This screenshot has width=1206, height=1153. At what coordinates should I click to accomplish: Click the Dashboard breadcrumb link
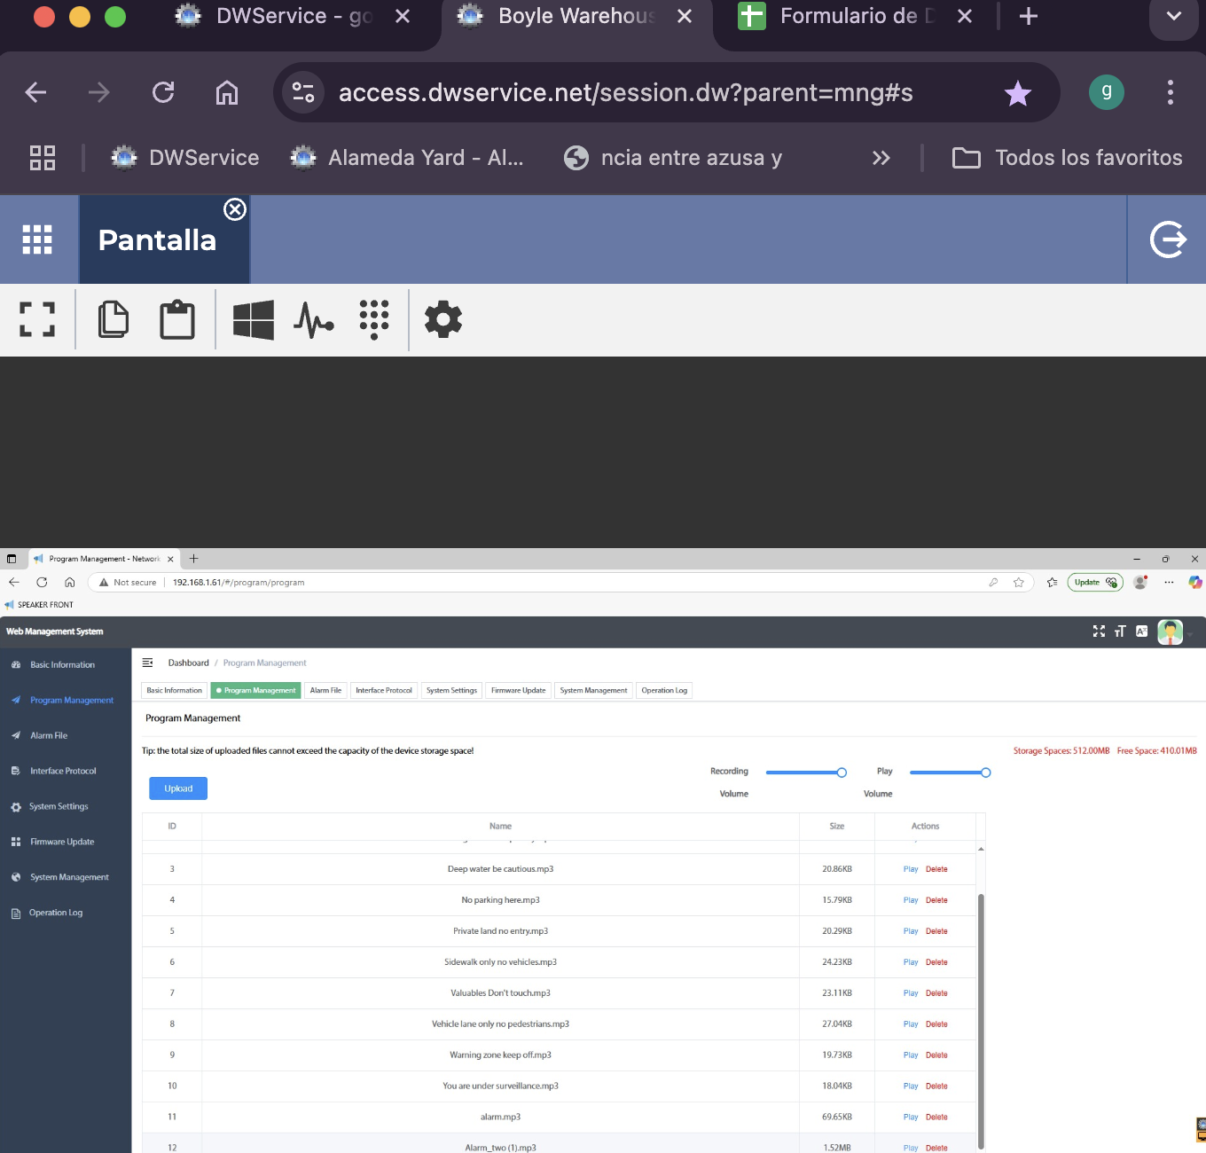tap(189, 663)
